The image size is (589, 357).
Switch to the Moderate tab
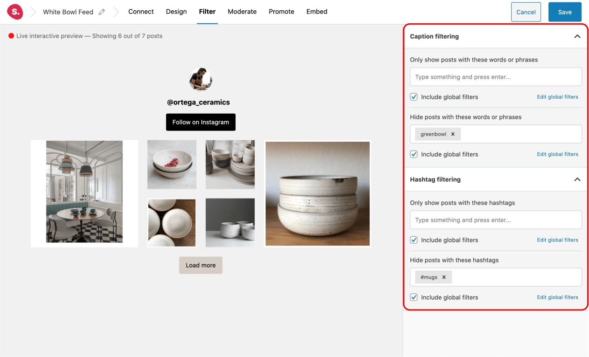point(242,12)
